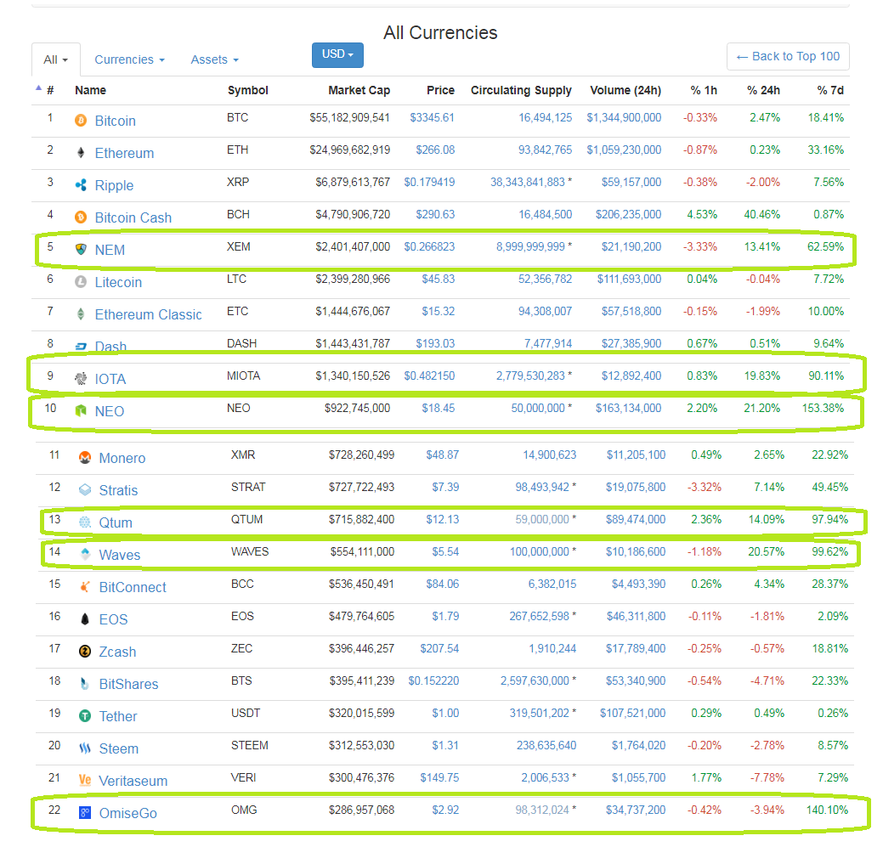Click the EOS black icon
Image resolution: width=883 pixels, height=847 pixels.
85,619
